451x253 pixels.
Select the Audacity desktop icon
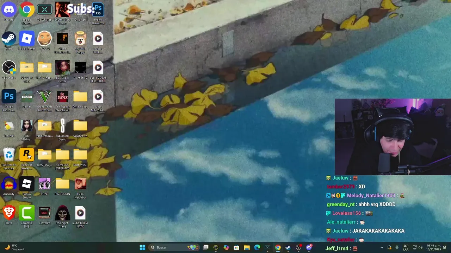pyautogui.click(x=9, y=186)
